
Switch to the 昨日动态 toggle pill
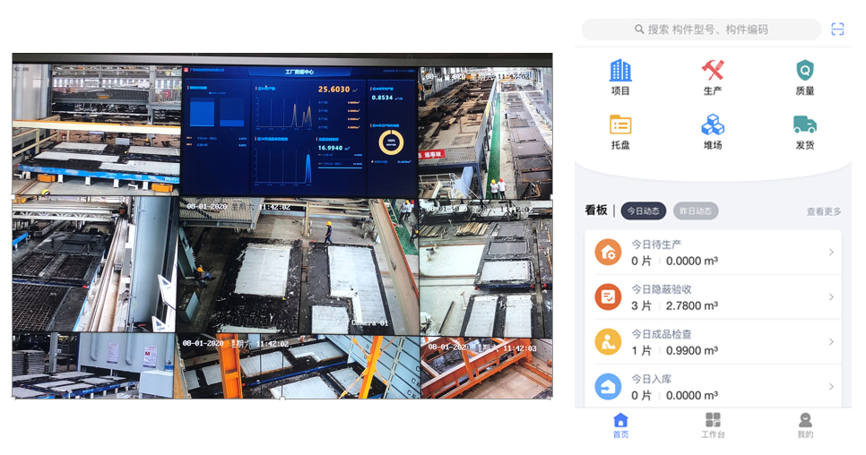(696, 211)
